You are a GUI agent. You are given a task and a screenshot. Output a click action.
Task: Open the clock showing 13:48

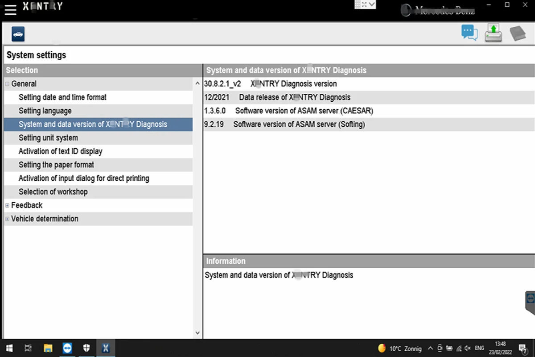(500, 348)
